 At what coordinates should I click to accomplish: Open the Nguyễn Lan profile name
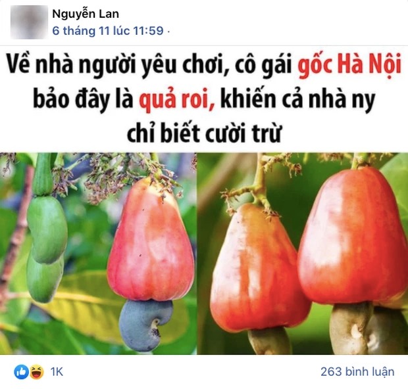(86, 14)
